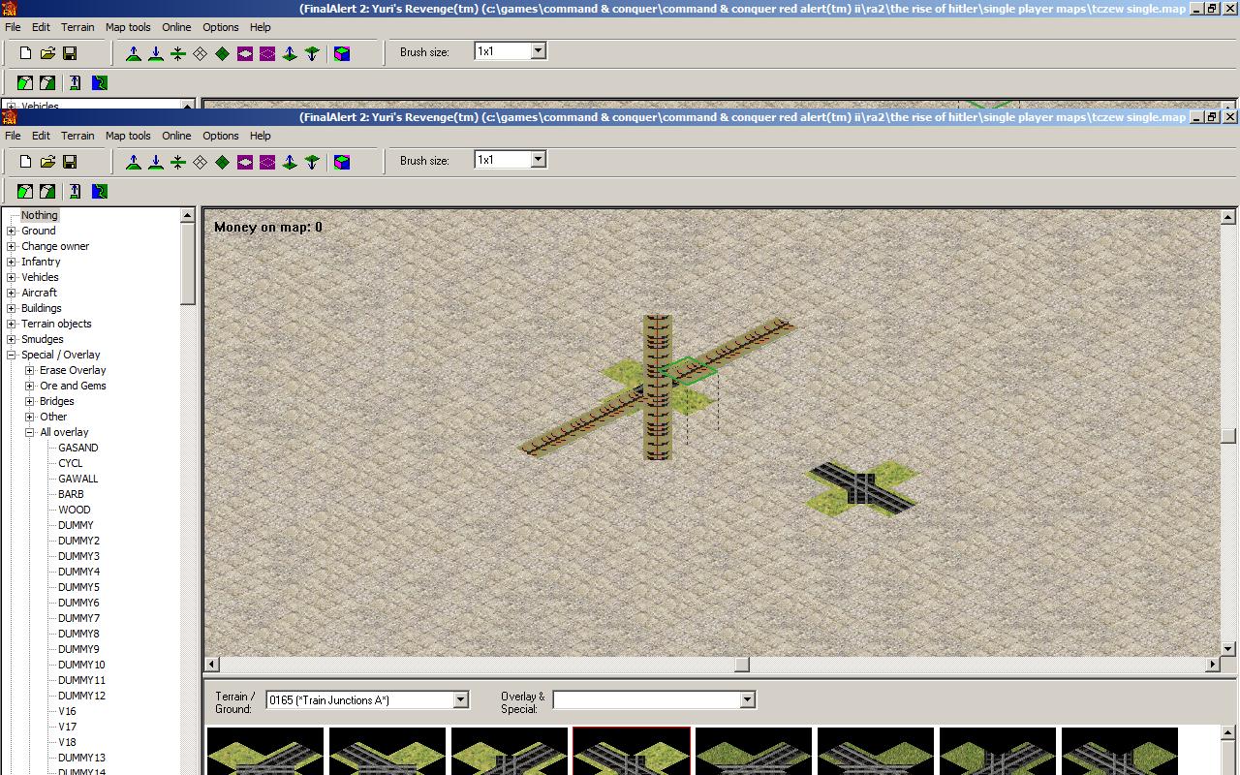Expand the Terrain objects tree node

(12, 324)
